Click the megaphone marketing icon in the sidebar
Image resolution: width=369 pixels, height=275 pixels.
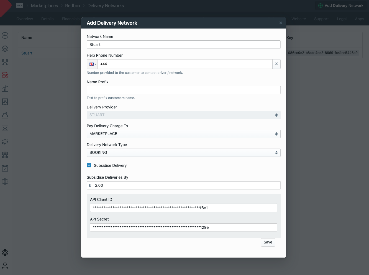[x=5, y=142]
